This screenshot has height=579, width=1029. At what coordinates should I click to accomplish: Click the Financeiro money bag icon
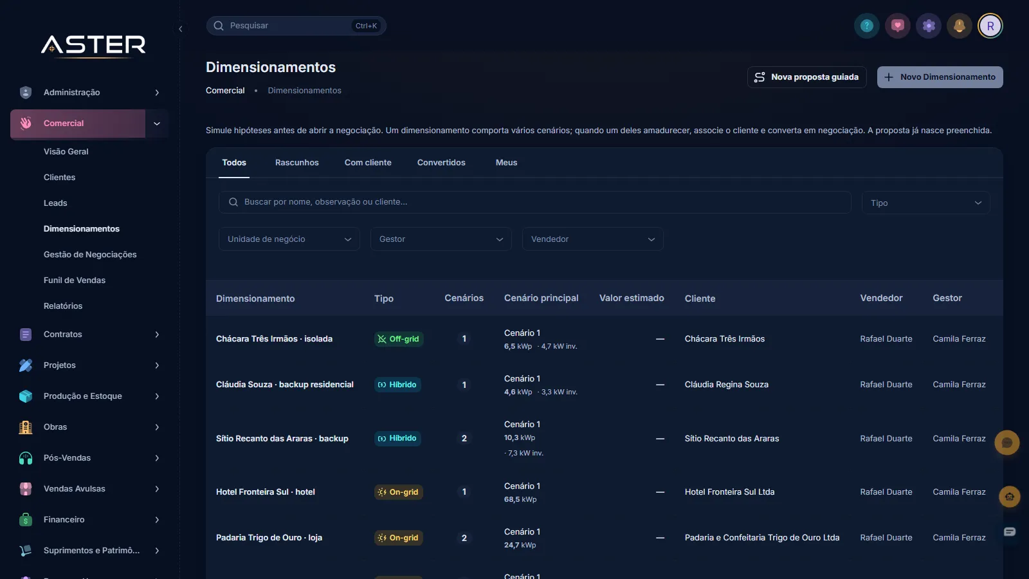pos(26,520)
